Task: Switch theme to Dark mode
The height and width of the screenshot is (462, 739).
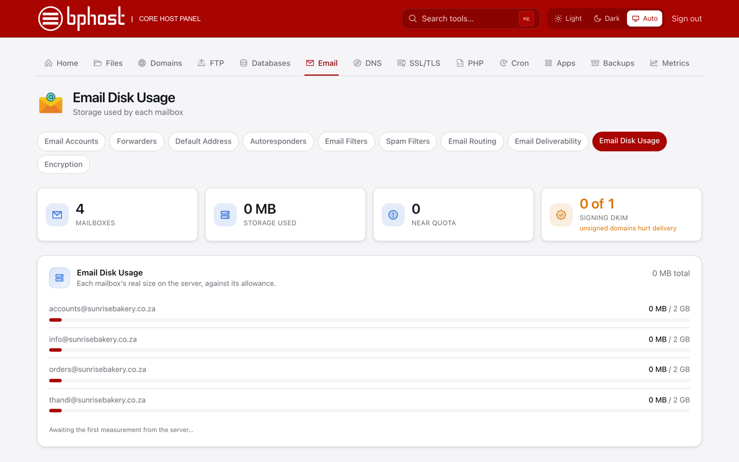Action: [607, 18]
